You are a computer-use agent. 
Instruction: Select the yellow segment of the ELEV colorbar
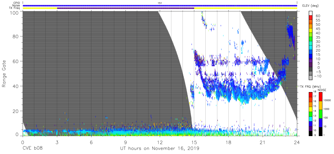tap(311, 31)
